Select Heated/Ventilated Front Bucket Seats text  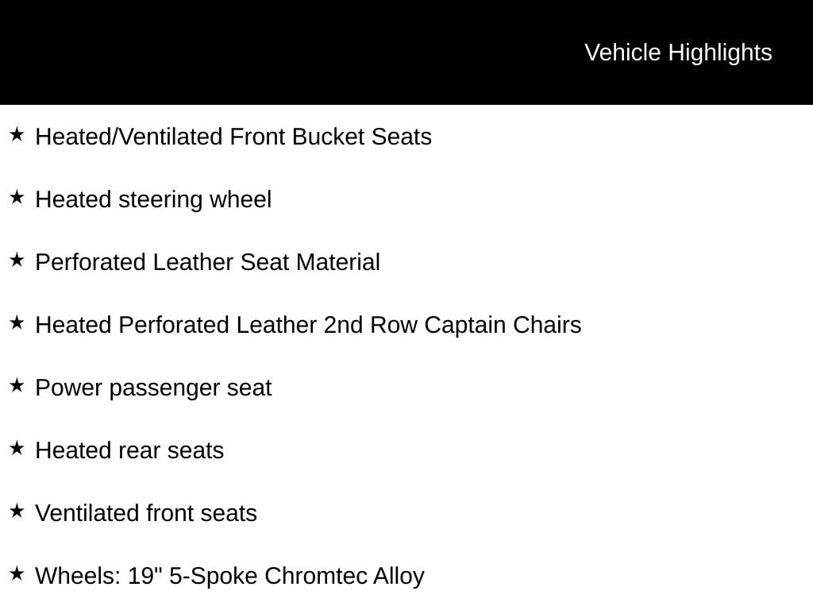[233, 137]
